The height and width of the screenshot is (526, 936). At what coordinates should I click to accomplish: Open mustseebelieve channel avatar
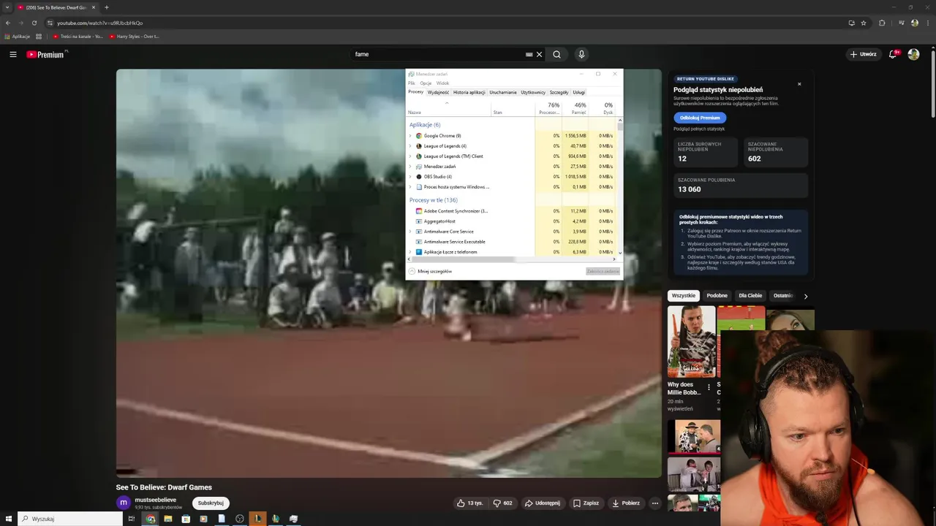tap(124, 503)
